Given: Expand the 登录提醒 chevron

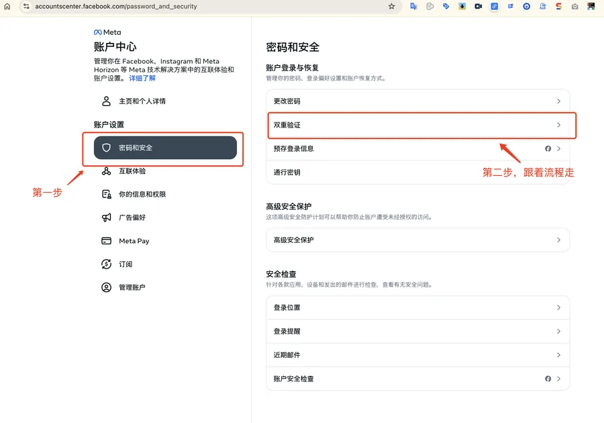Looking at the screenshot, I should coord(558,331).
